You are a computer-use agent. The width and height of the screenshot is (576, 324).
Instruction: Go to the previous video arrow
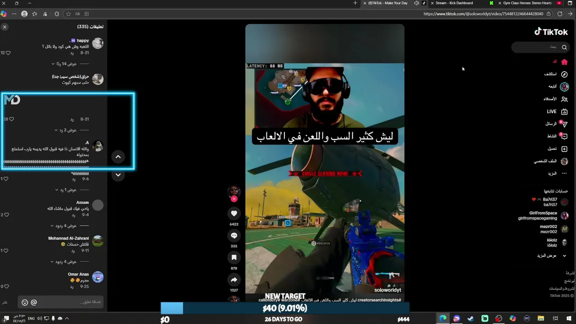(118, 157)
